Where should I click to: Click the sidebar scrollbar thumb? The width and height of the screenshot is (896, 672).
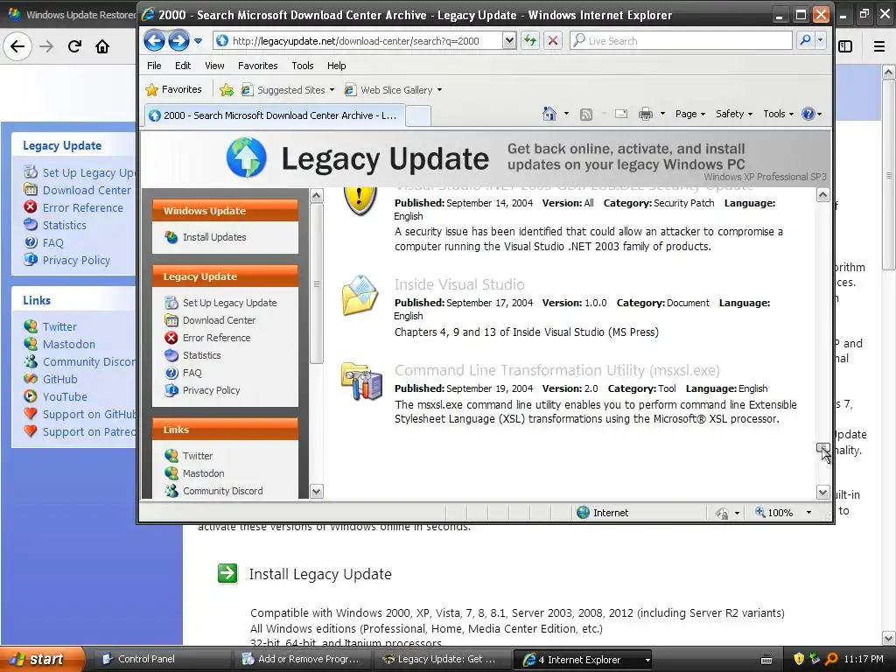point(316,283)
